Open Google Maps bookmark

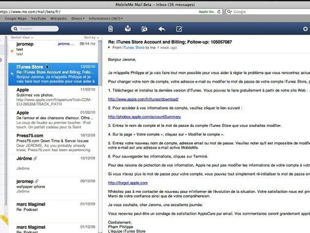pyautogui.click(x=15, y=18)
